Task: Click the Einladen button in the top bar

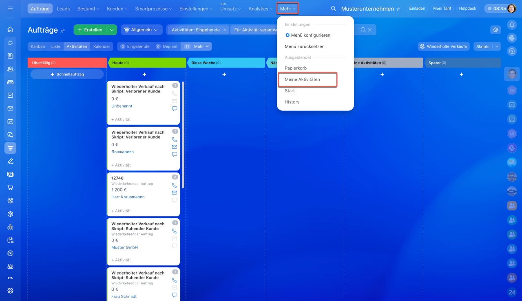Action: 417,9
